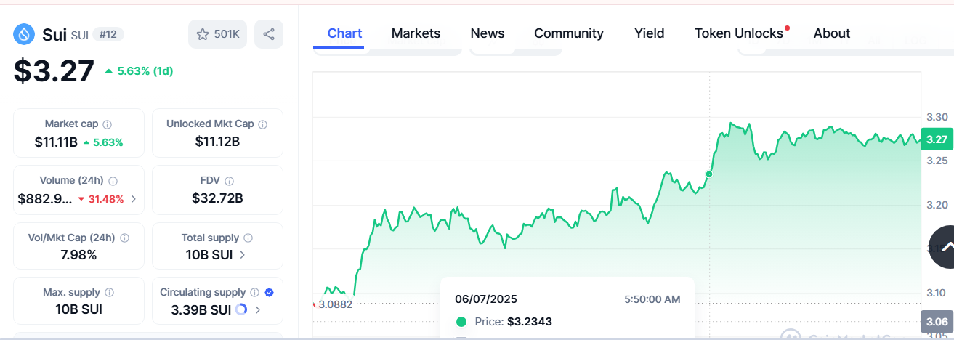Switch to the Markets tab
Image resolution: width=954 pixels, height=340 pixels.
click(416, 33)
